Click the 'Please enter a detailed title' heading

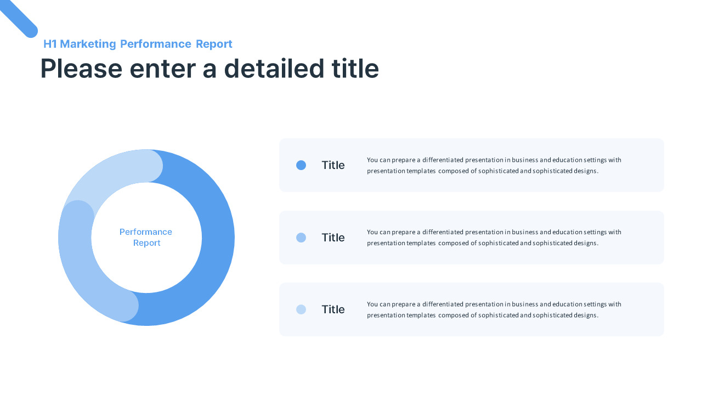[210, 69]
